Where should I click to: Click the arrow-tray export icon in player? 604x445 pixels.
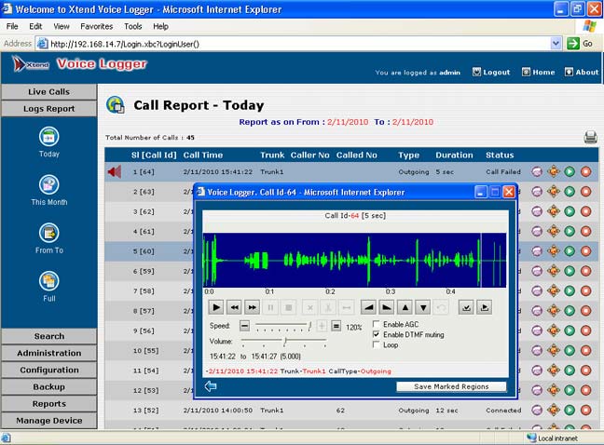pyautogui.click(x=484, y=307)
